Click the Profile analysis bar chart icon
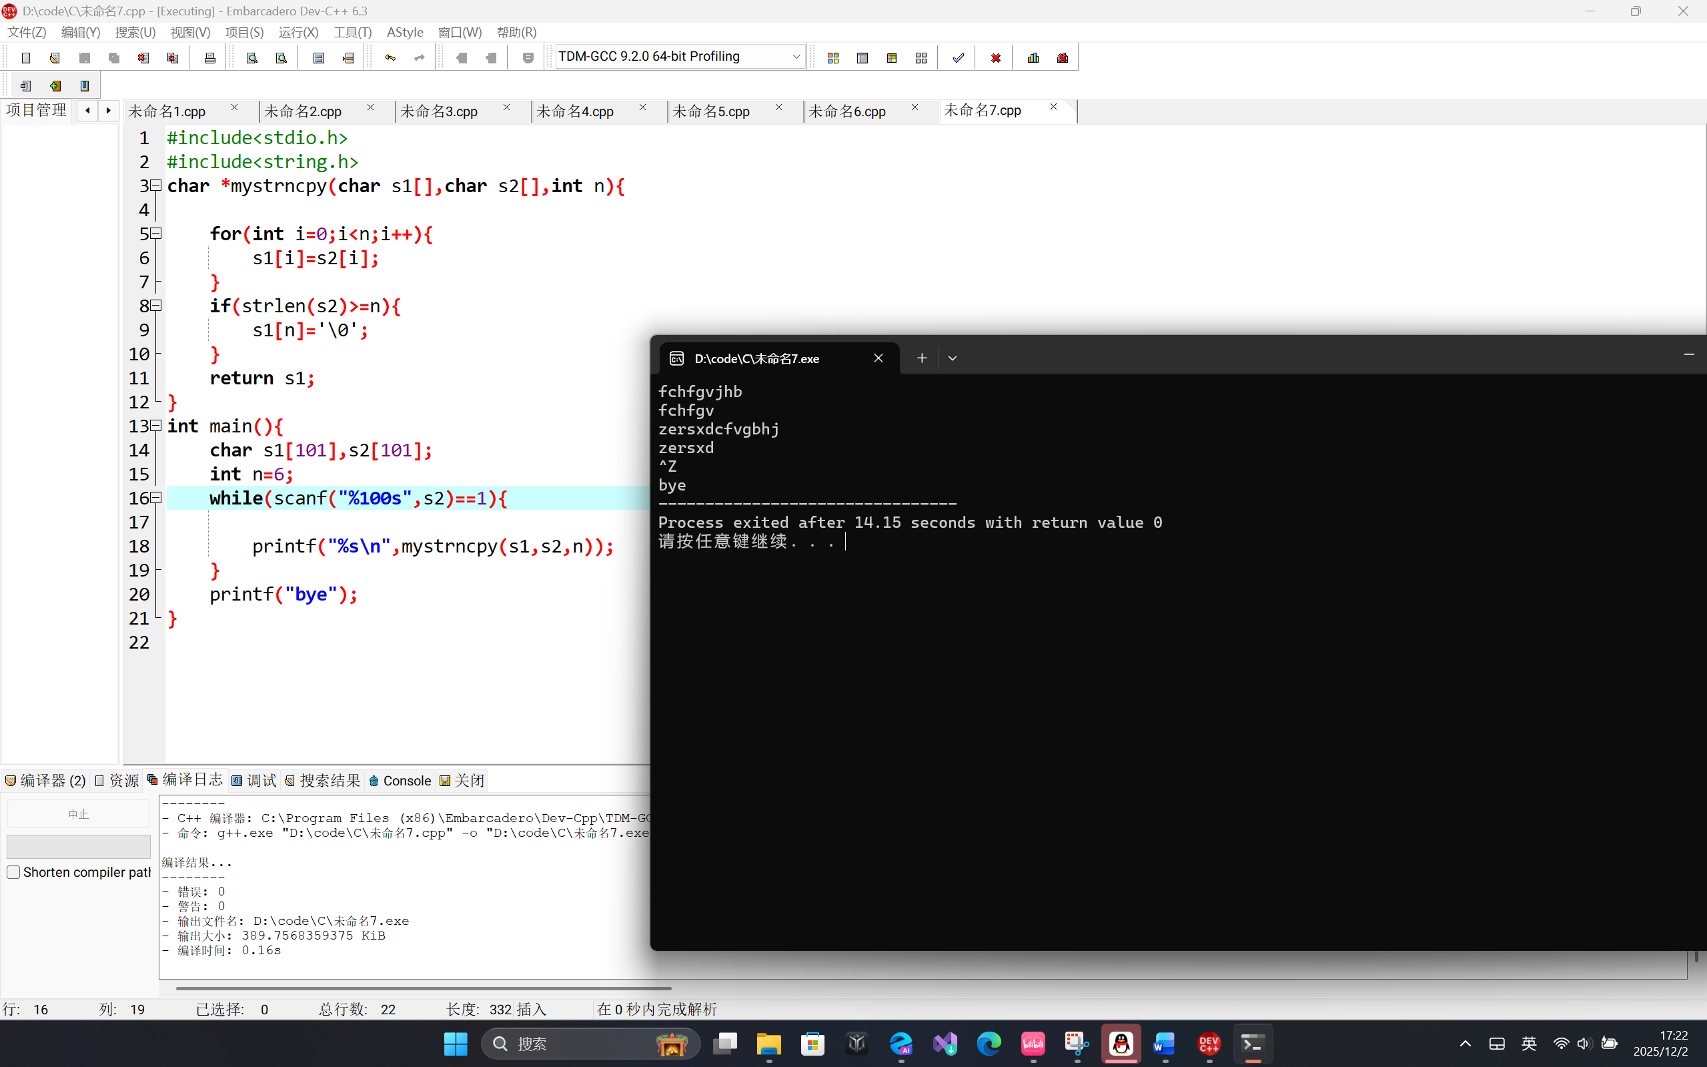The width and height of the screenshot is (1707, 1067). [1033, 58]
